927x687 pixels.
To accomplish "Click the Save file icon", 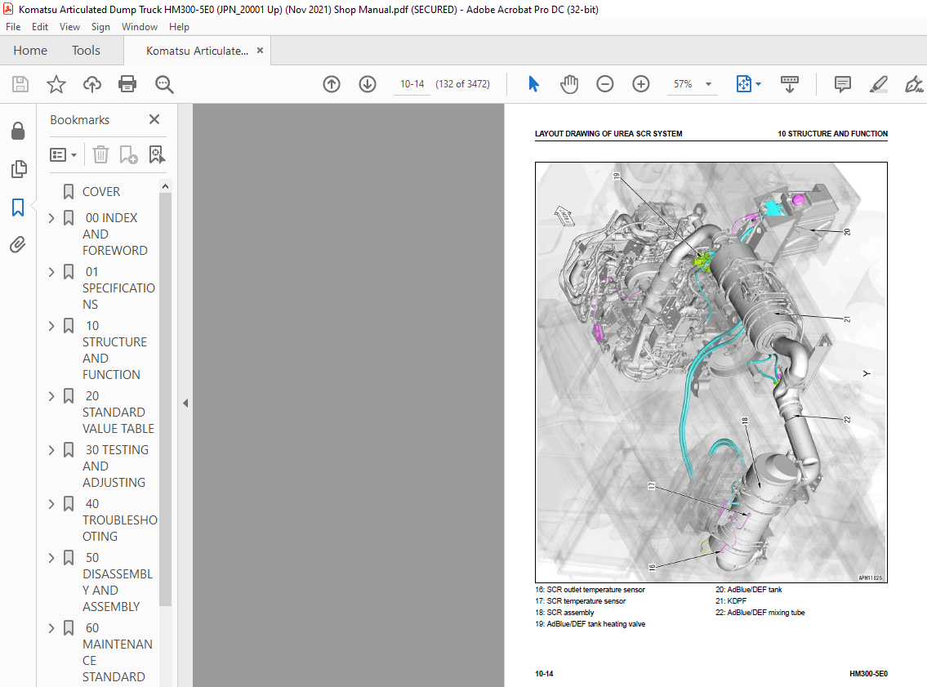I will coord(20,84).
